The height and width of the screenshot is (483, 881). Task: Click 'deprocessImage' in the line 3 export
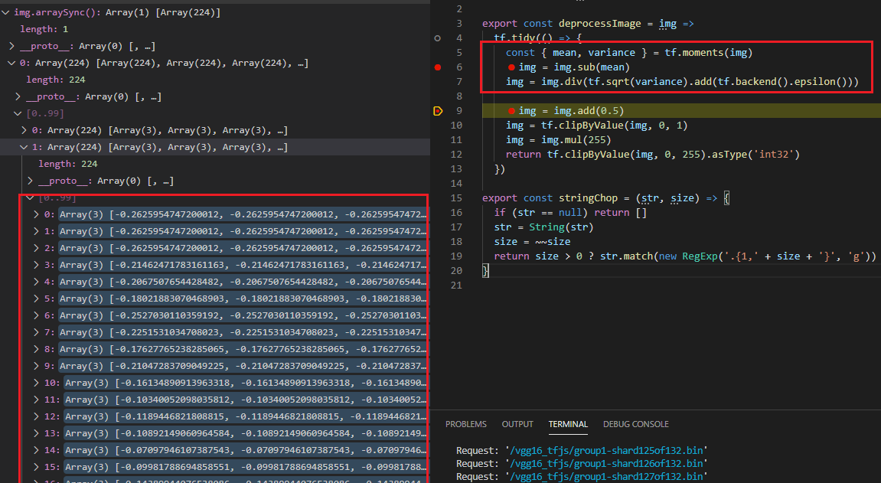599,24
